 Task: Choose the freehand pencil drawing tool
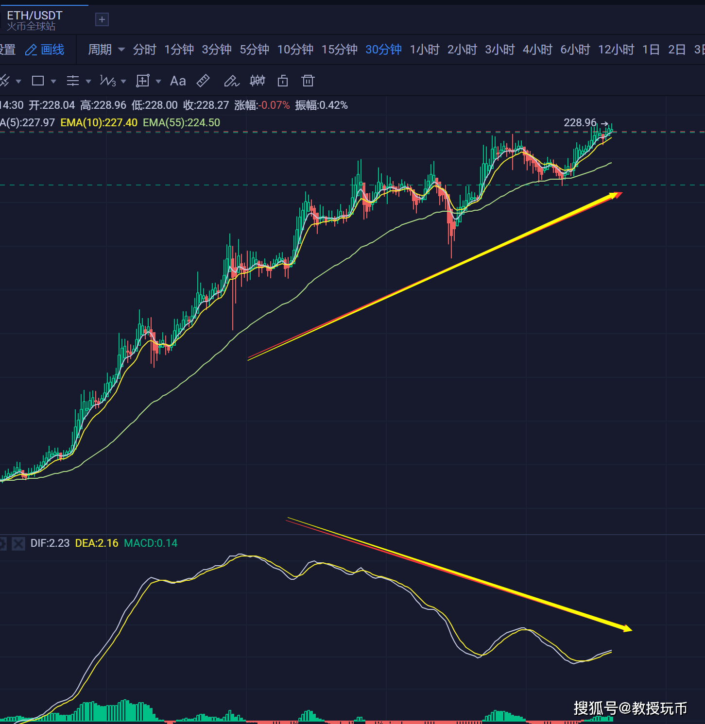point(231,81)
